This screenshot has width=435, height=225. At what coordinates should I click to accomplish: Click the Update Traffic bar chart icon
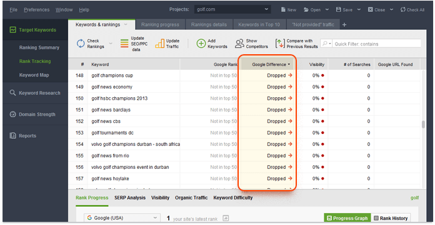tap(159, 44)
